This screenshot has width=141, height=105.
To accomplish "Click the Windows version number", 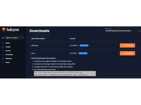I will [74, 45].
